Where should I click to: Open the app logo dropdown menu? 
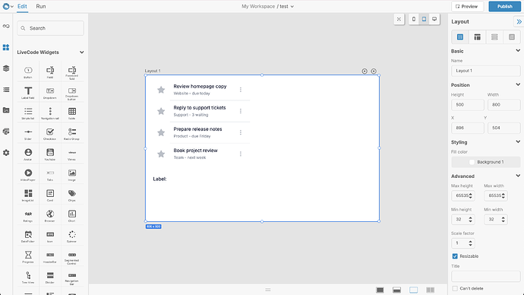coord(8,6)
